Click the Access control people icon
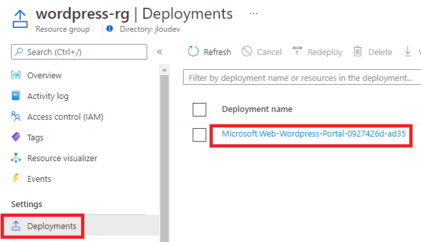 16,116
